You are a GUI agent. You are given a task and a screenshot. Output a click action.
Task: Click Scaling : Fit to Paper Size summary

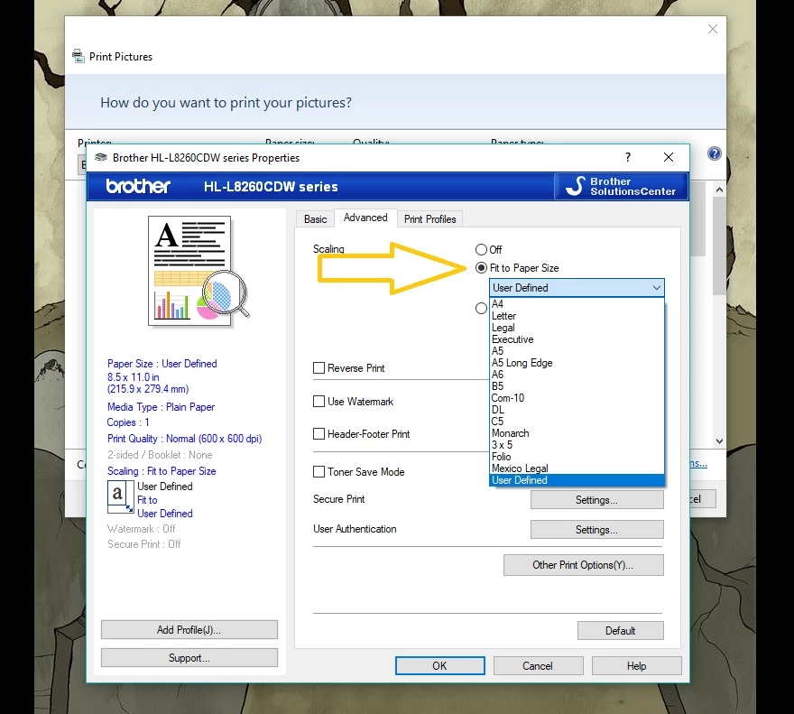click(162, 471)
